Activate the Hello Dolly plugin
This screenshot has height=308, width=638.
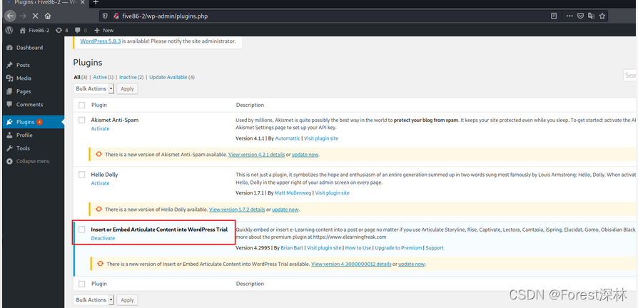pos(100,183)
